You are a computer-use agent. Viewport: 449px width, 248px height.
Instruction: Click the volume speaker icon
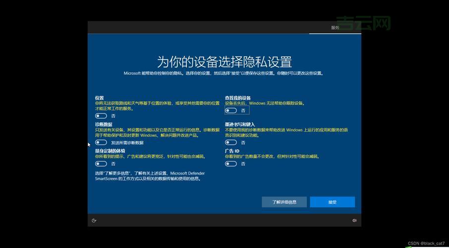tap(354, 221)
